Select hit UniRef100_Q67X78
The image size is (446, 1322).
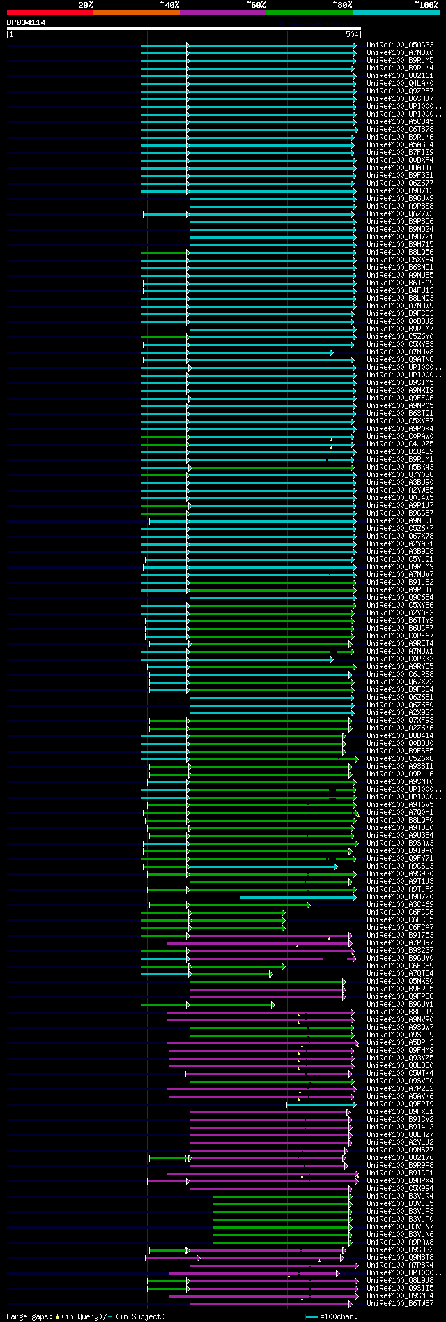pyautogui.click(x=400, y=536)
